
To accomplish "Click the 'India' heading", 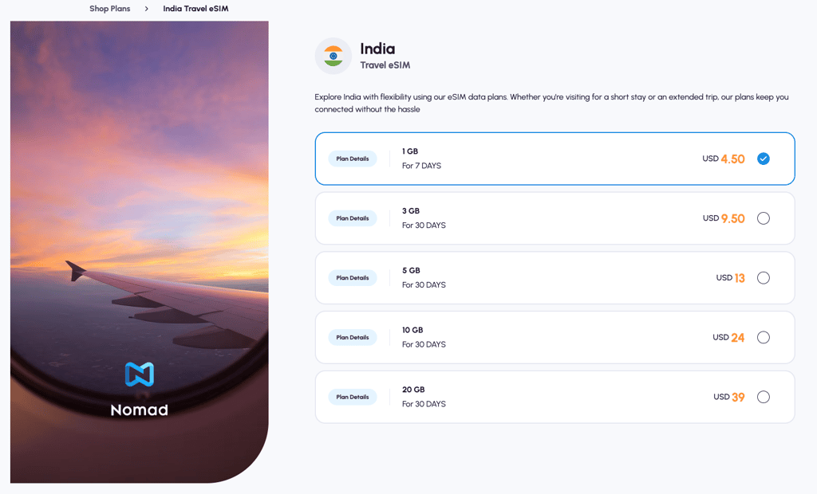I will coord(377,49).
